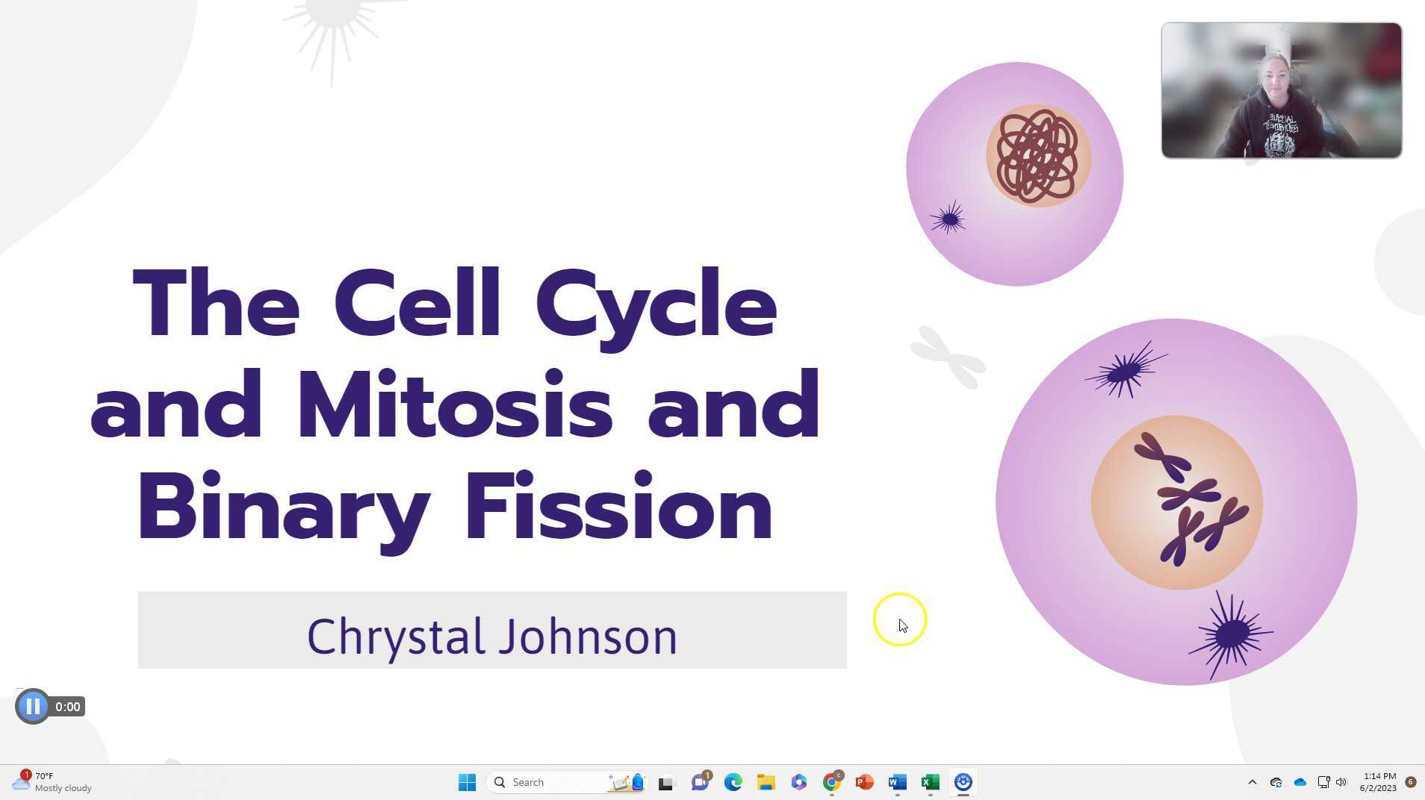Viewport: 1425px width, 800px height.
Task: Click the Chrystal Johnson name banner
Action: (x=492, y=631)
